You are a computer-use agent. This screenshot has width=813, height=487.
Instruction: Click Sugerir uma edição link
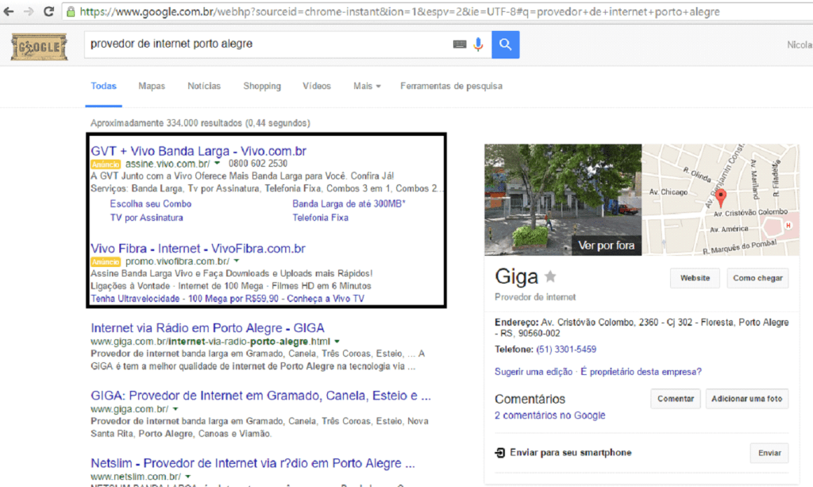(534, 371)
